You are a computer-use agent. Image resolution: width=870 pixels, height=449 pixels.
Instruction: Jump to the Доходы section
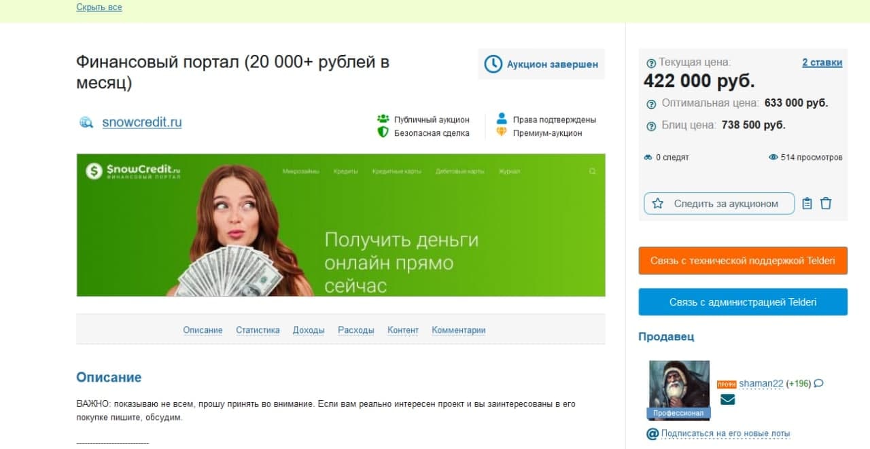point(309,330)
